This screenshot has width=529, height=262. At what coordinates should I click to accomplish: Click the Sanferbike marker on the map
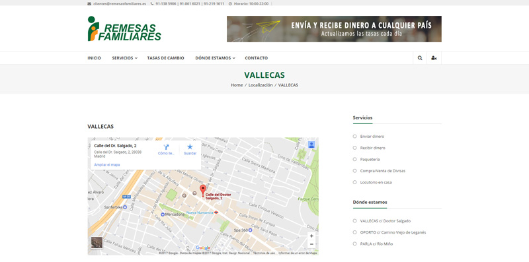click(125, 207)
